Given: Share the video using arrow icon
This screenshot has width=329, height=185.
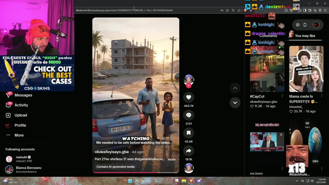Looking at the screenshot, I should point(189,151).
